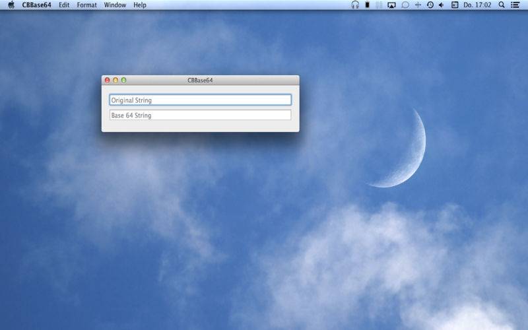The width and height of the screenshot is (528, 330).
Task: Click the Original String input field
Action: click(x=199, y=100)
